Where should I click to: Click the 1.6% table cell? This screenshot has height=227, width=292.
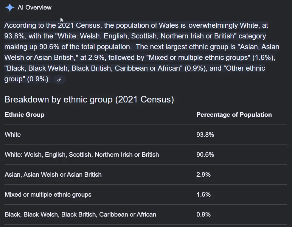point(203,195)
